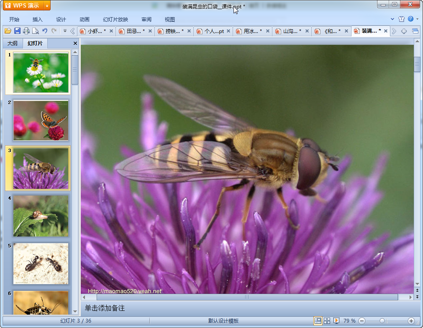Screen dimensions: 423x328
Task: Switch to normal view in status bar
Action: point(318,320)
